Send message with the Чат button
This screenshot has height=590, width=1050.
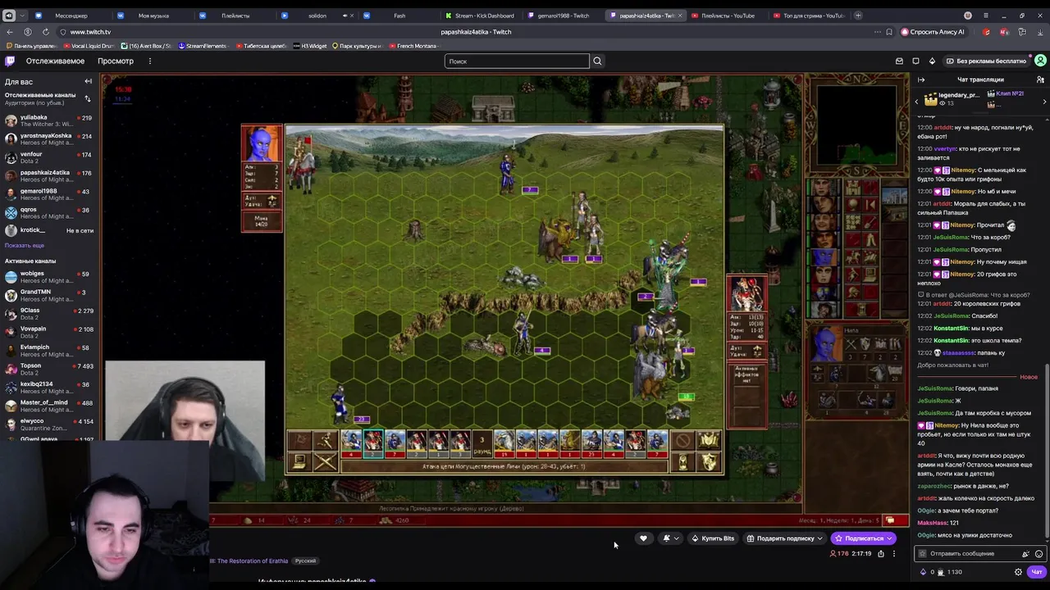[x=1037, y=572]
